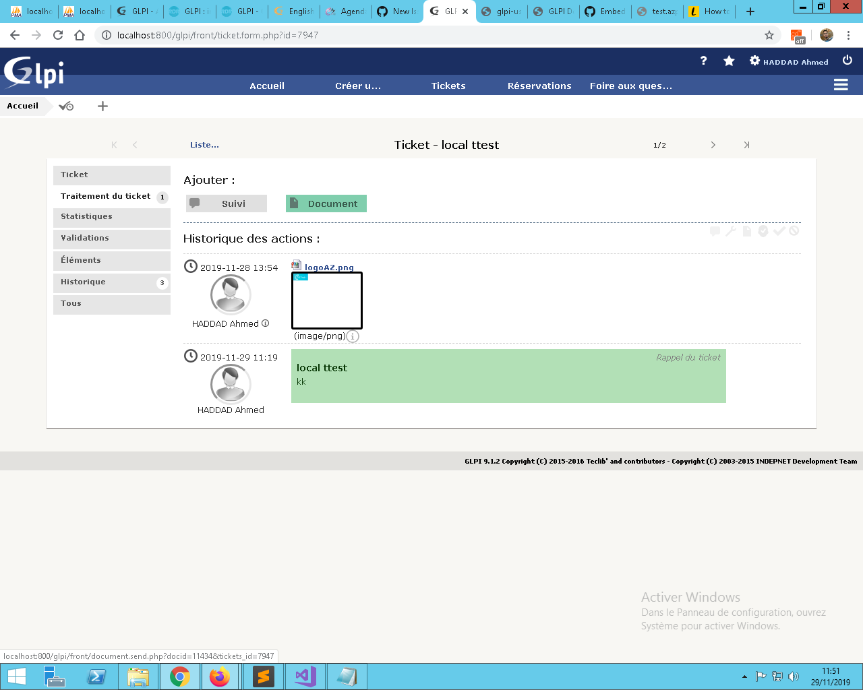Click the forbidden circle filter icon

point(794,231)
